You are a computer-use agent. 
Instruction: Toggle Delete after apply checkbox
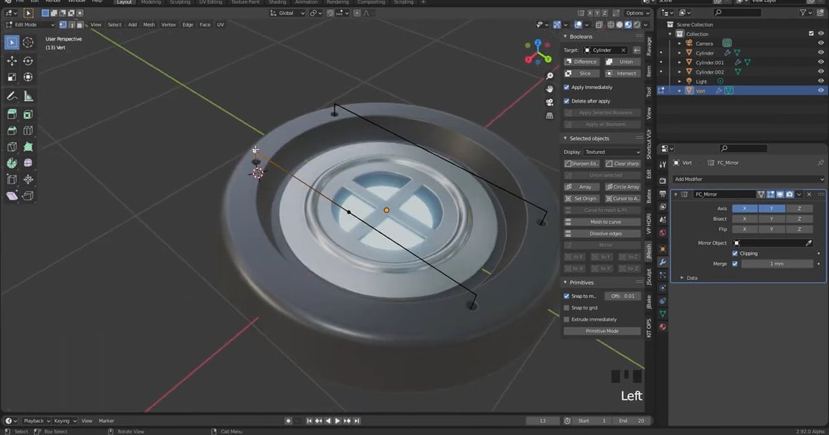tap(567, 101)
